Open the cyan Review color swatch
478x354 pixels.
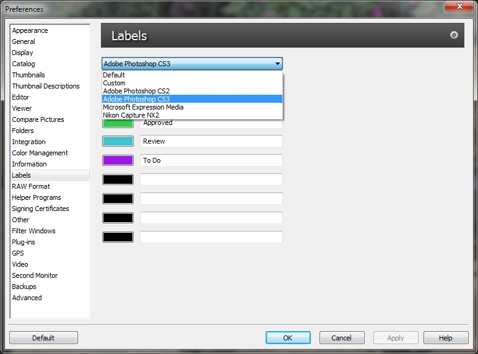118,141
